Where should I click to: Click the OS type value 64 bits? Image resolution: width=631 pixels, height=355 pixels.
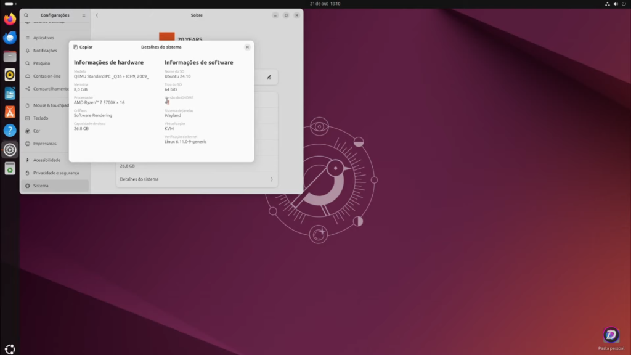171,89
